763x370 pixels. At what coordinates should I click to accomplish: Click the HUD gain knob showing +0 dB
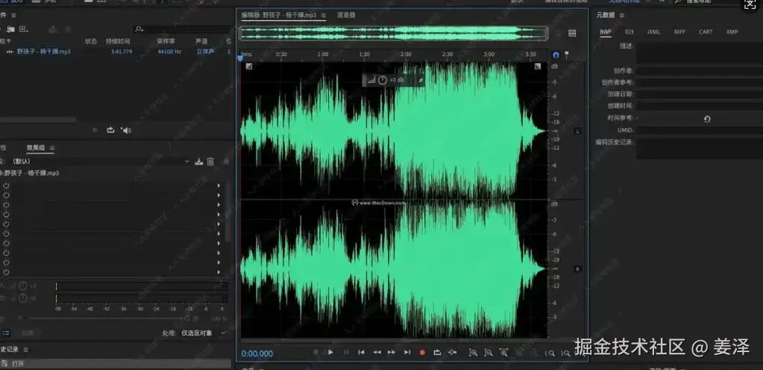pos(383,81)
